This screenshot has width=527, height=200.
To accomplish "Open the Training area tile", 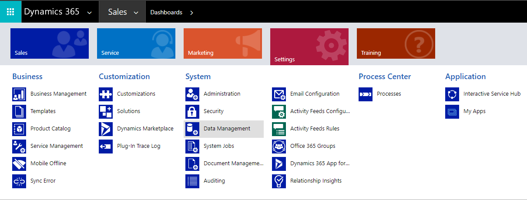I will pyautogui.click(x=396, y=43).
